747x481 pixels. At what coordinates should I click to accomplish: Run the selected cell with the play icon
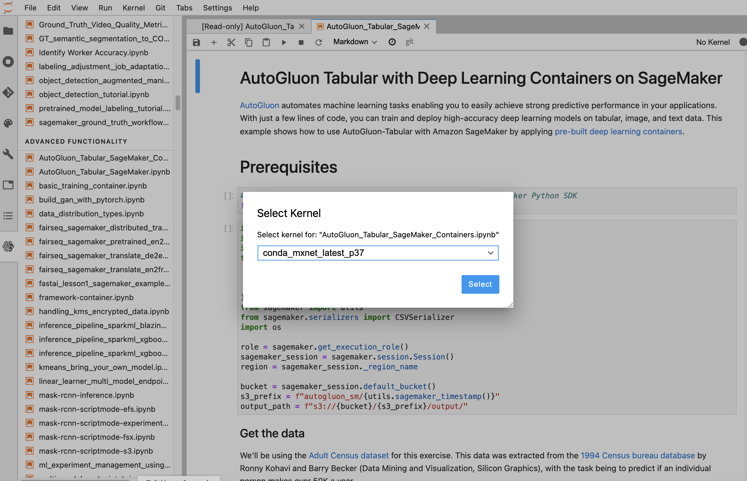click(x=284, y=42)
